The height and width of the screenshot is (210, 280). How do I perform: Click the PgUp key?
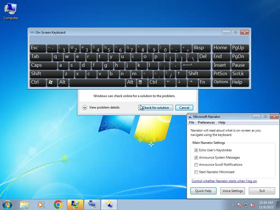click(x=240, y=49)
